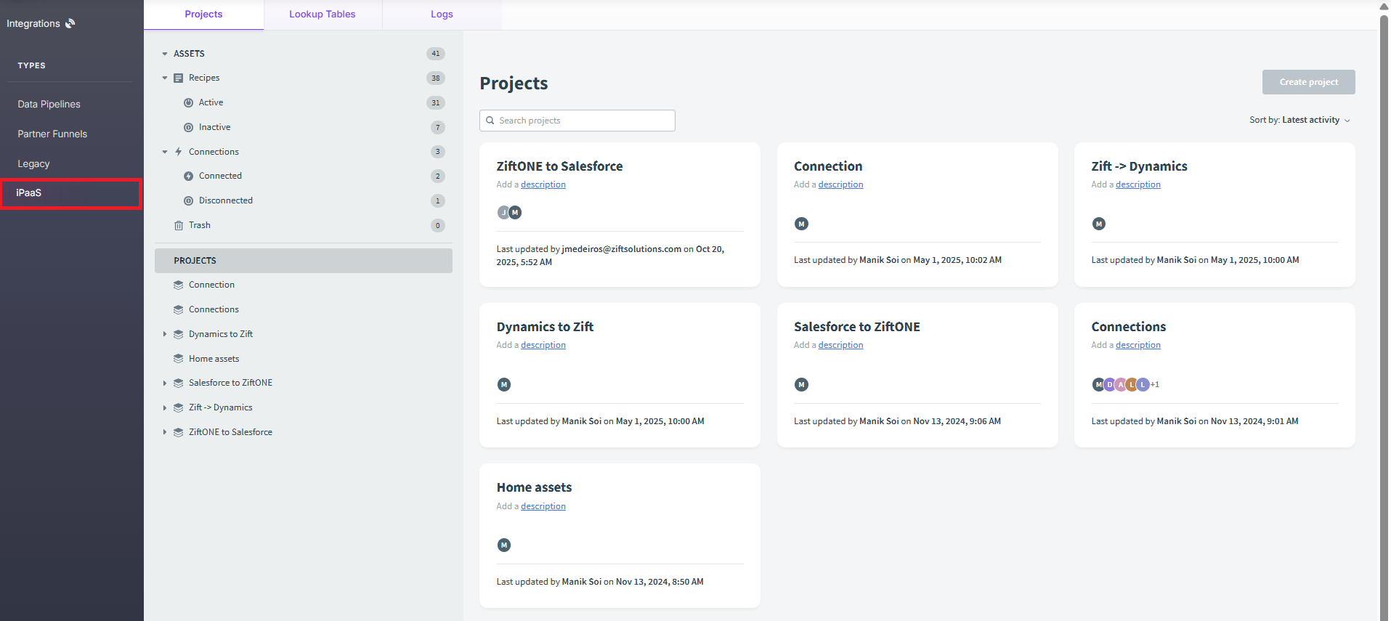Screen dimensions: 1391x621
Task: Add description link on Salesforce to ZiftONE card
Action: 840,345
